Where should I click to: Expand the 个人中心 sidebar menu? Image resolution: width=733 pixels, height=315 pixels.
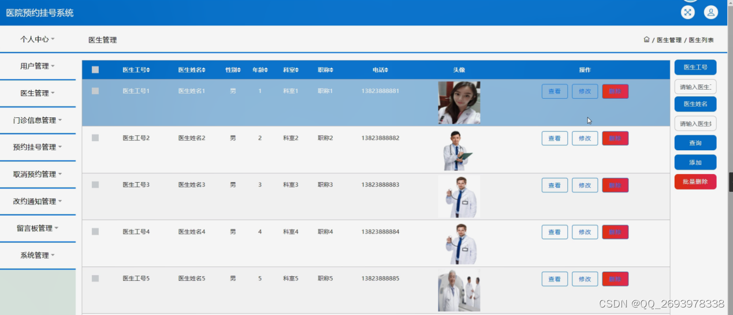pyautogui.click(x=38, y=39)
